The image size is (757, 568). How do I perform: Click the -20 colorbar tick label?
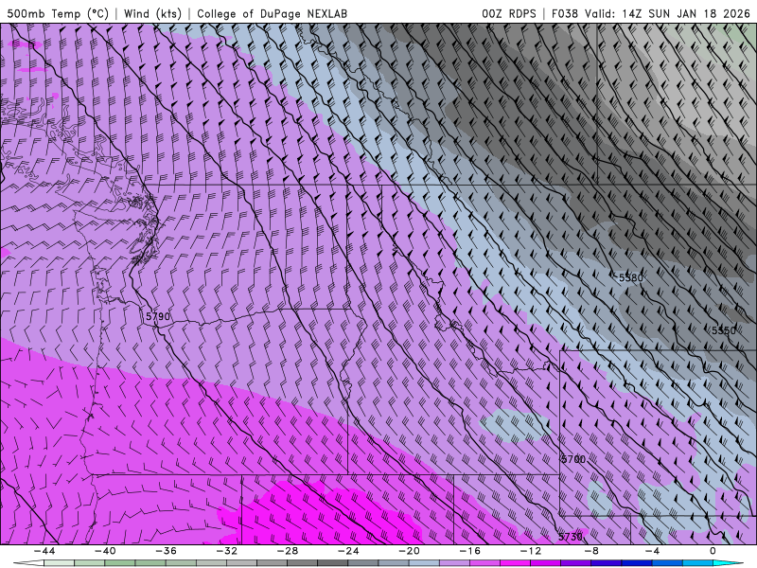[x=409, y=551]
